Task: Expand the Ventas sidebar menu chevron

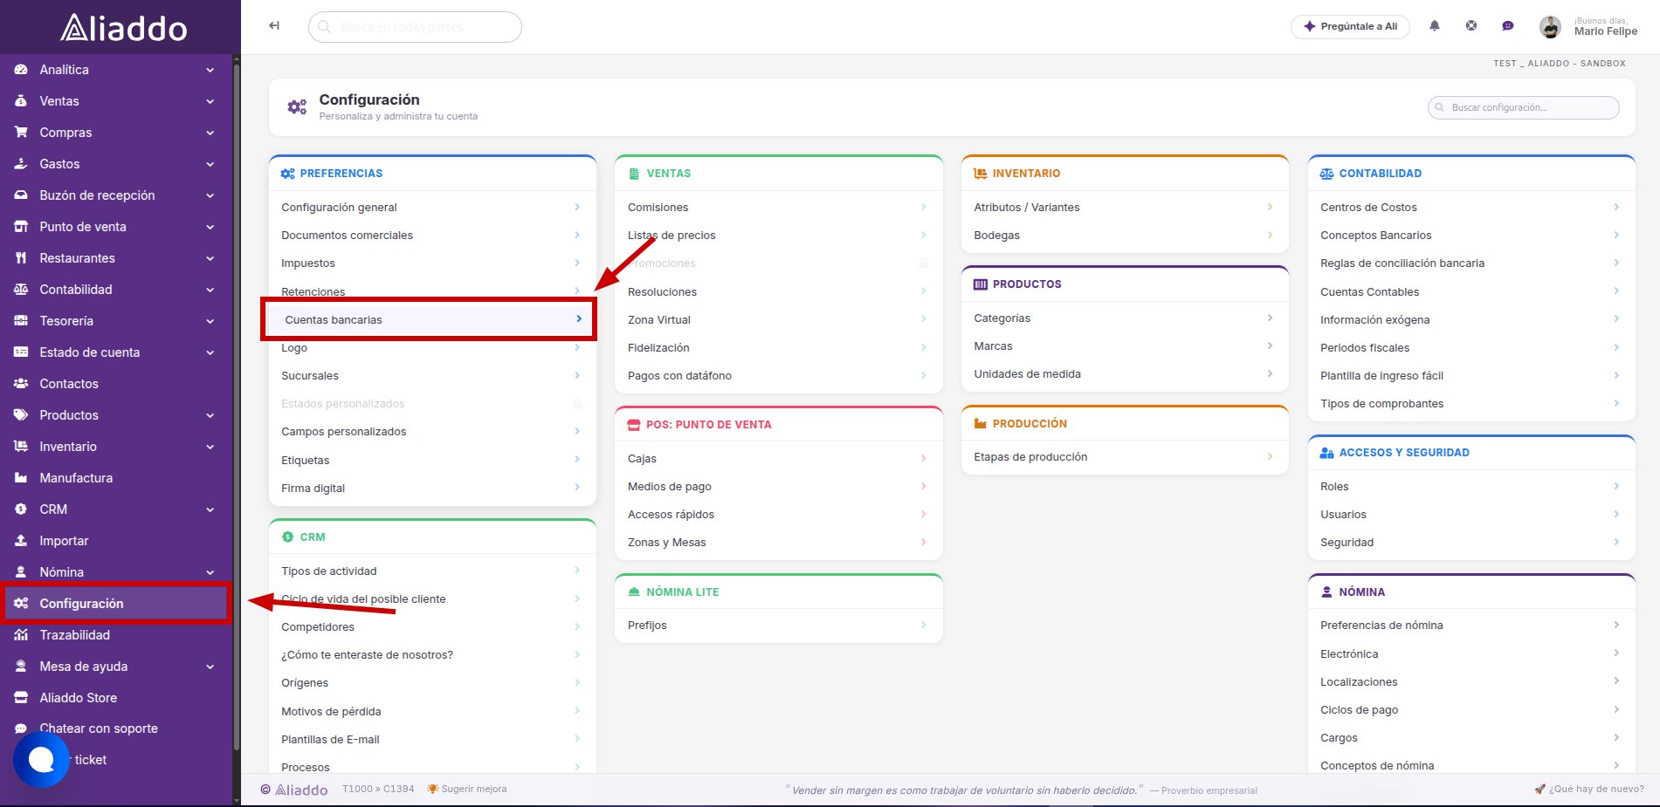Action: [x=210, y=101]
